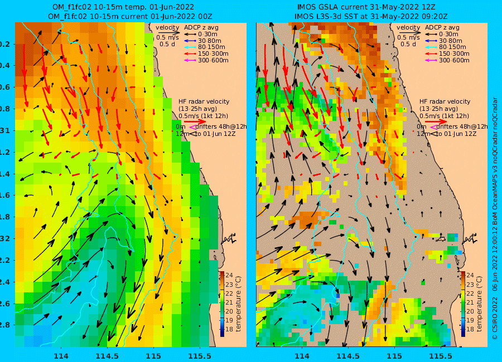Click the magenta drifters arrow next to 0m, right map
The image size is (502, 362).
point(434,127)
